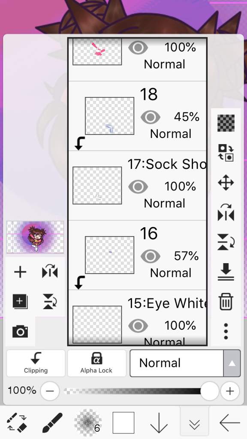Merge layer down with download arrow icon
247x439 pixels.
point(226,272)
